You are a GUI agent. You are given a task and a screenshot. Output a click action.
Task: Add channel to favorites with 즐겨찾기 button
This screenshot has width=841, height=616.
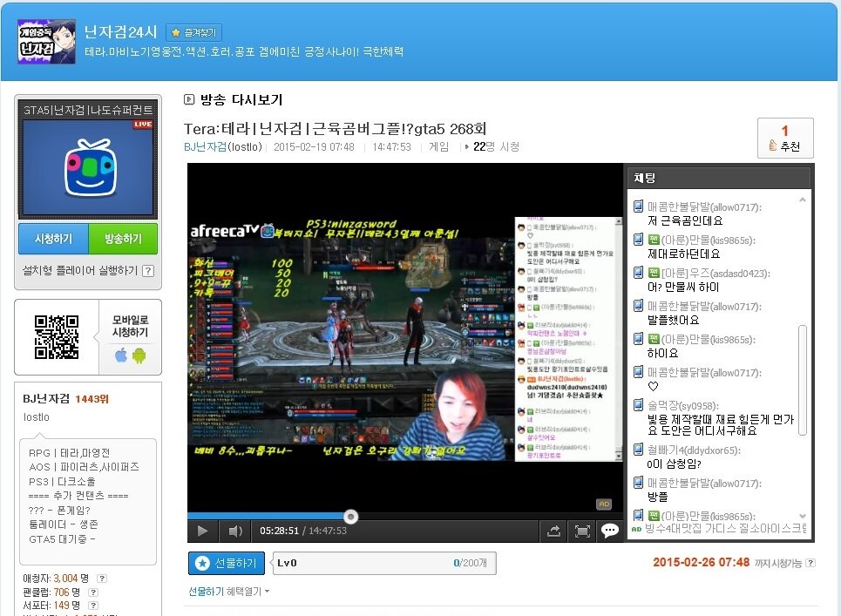point(193,32)
